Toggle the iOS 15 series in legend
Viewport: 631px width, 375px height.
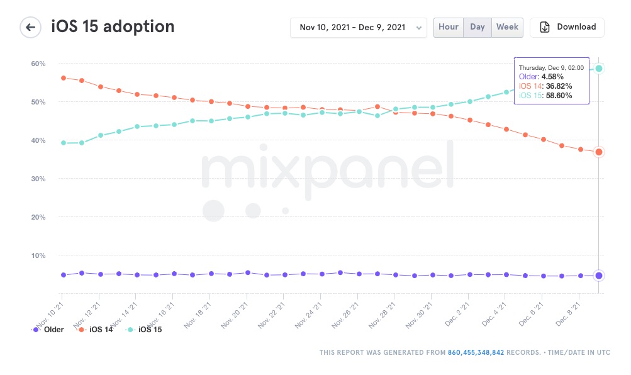point(145,329)
